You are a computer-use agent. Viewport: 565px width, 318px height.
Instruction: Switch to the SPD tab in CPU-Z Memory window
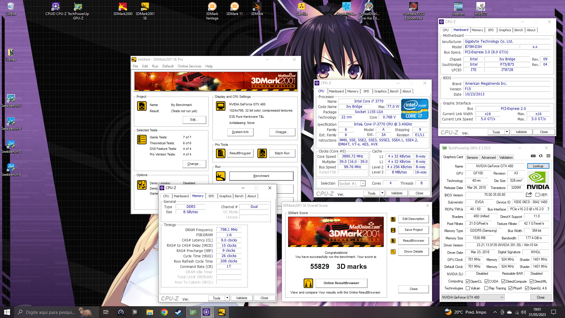[x=211, y=196]
